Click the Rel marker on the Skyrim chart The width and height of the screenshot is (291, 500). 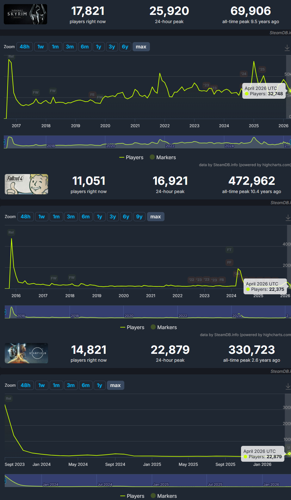(11, 57)
